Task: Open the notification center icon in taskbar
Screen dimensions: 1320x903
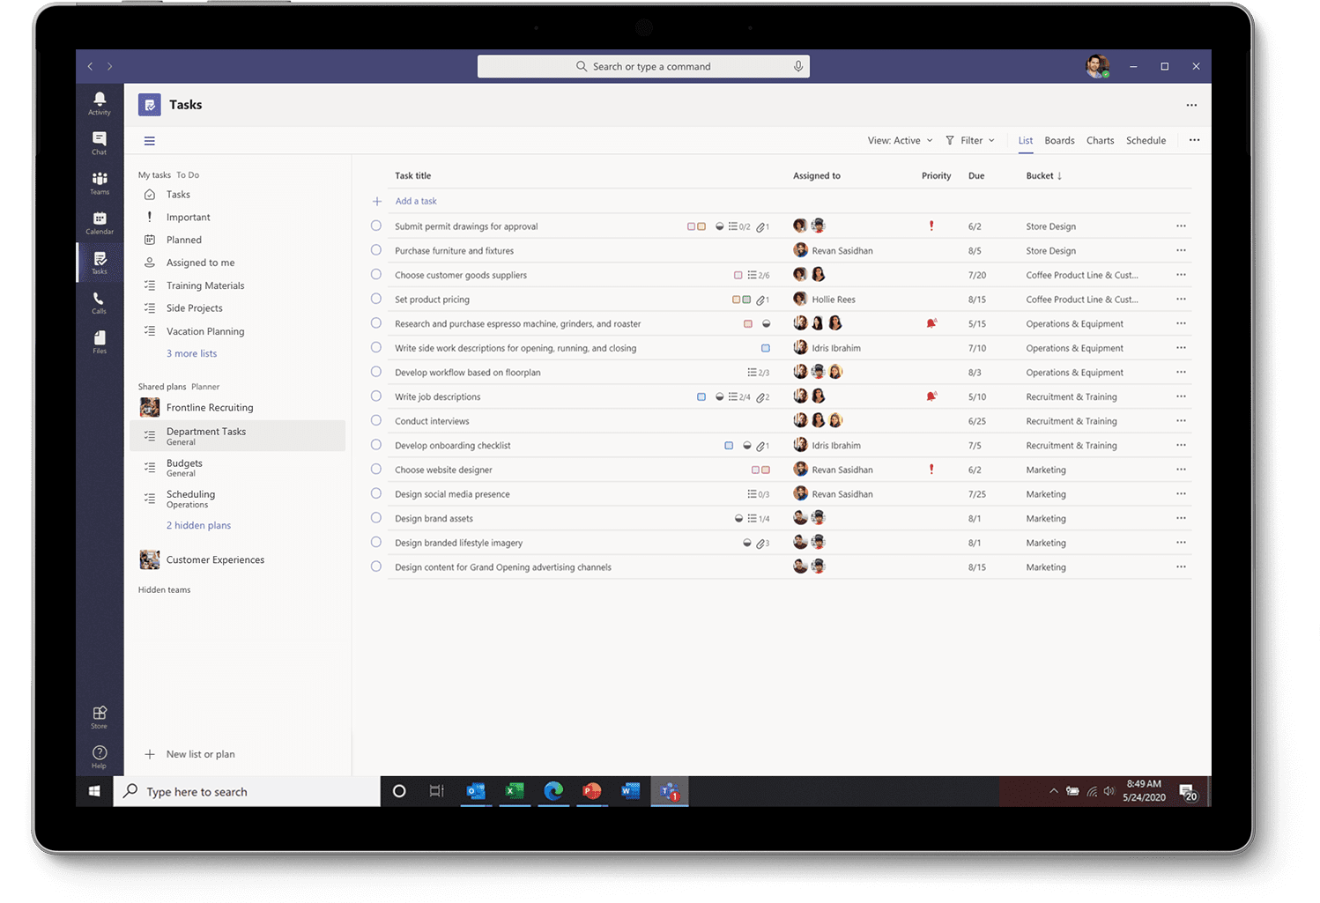Action: (x=1188, y=791)
